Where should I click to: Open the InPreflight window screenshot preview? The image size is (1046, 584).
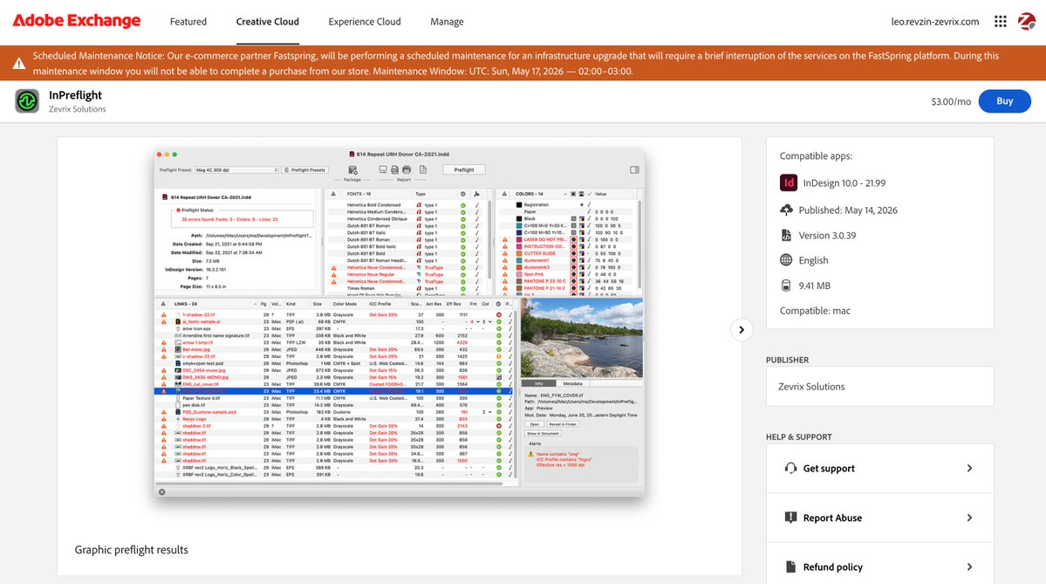click(x=399, y=323)
